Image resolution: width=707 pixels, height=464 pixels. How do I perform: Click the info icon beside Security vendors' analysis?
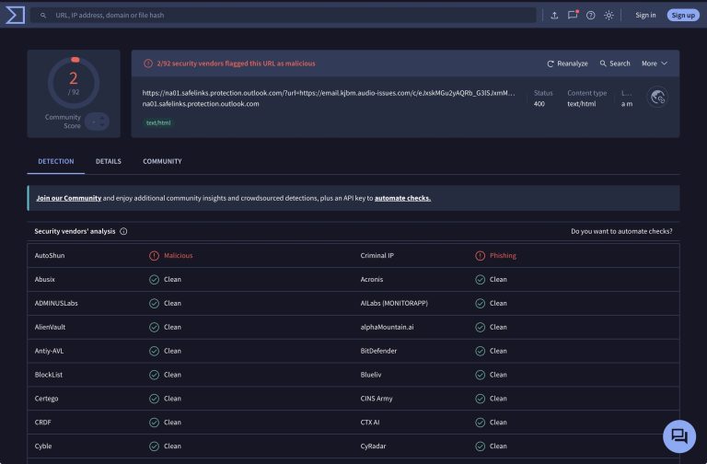click(x=123, y=231)
